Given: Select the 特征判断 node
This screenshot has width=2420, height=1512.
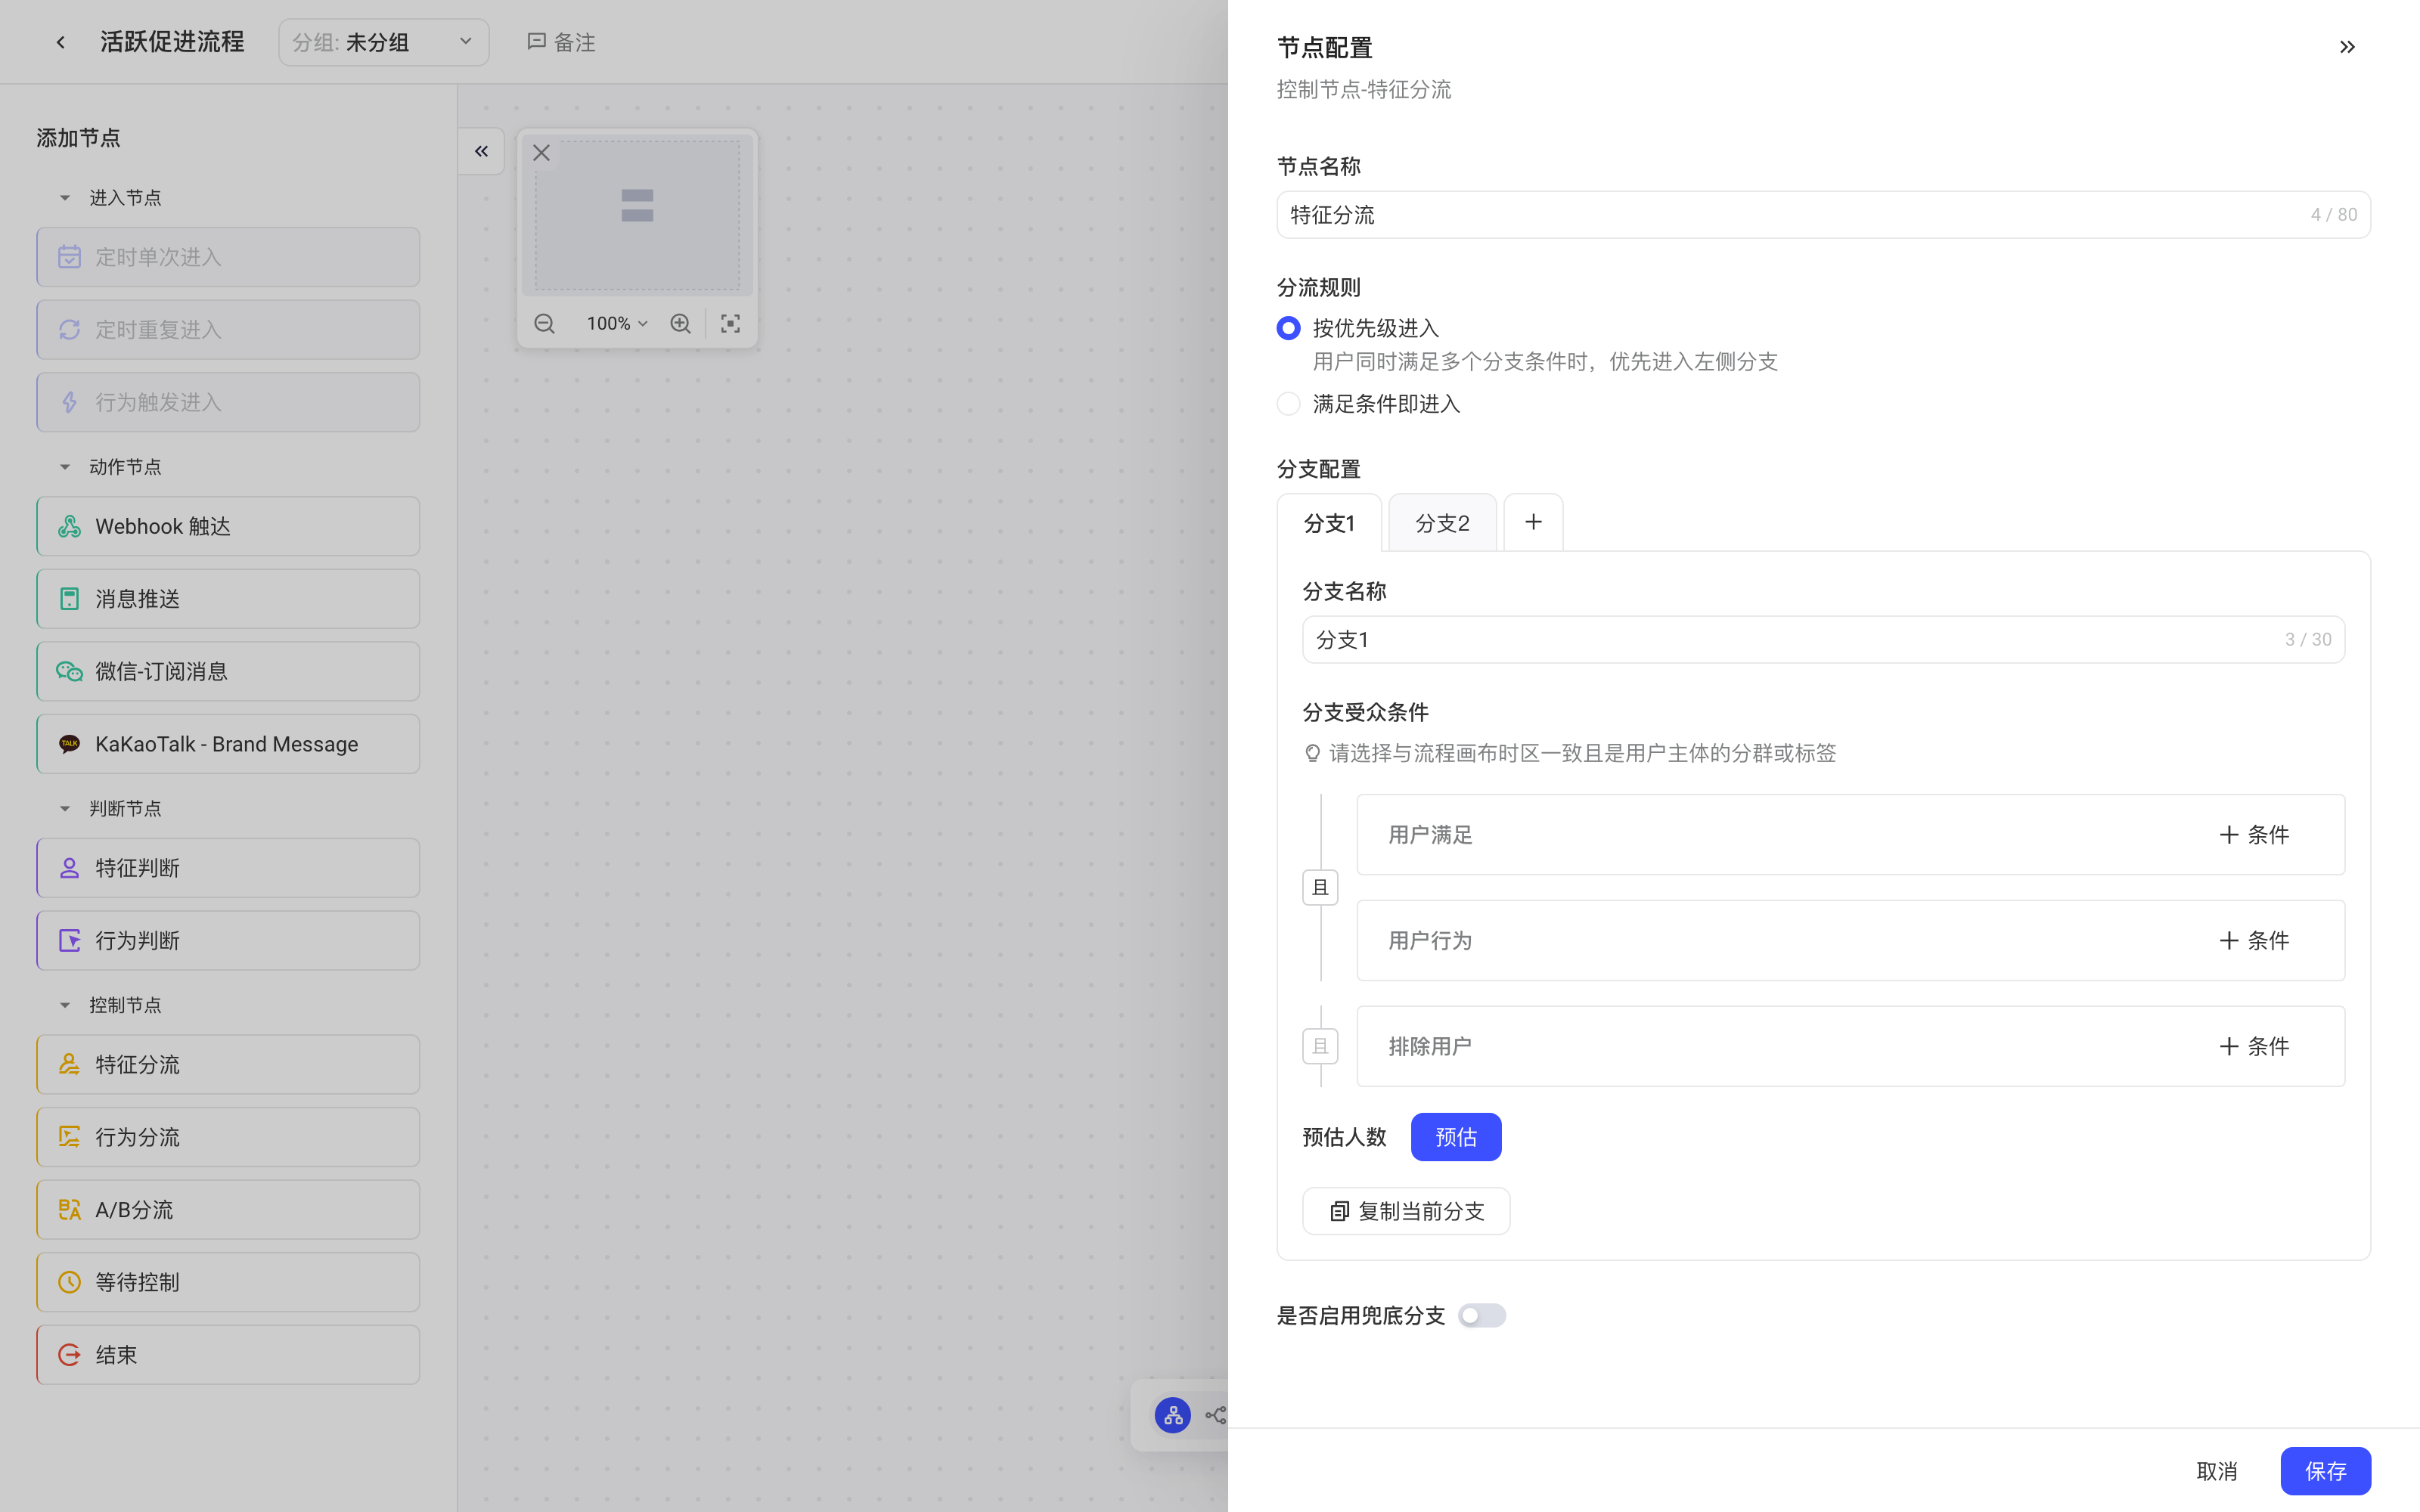Looking at the screenshot, I should coord(228,868).
